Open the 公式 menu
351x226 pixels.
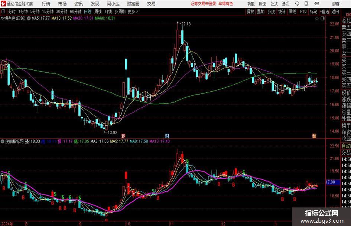click(x=274, y=4)
